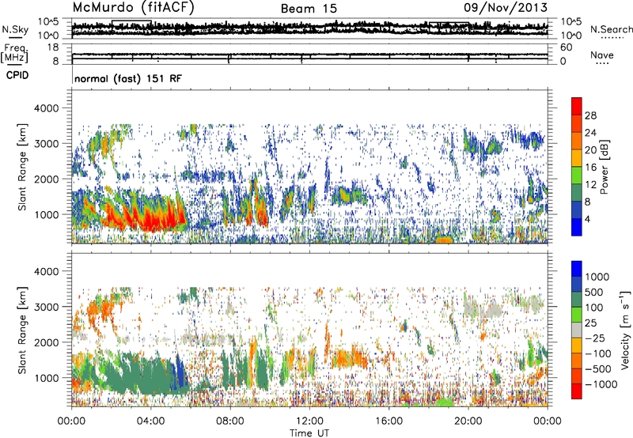This screenshot has width=633, height=438.
Task: Select the N.Search legend label
Action: pyautogui.click(x=611, y=29)
